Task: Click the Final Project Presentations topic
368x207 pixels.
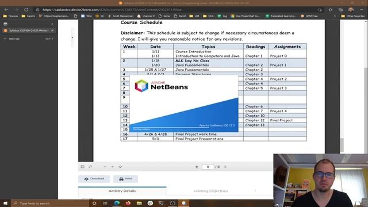Action: point(200,139)
